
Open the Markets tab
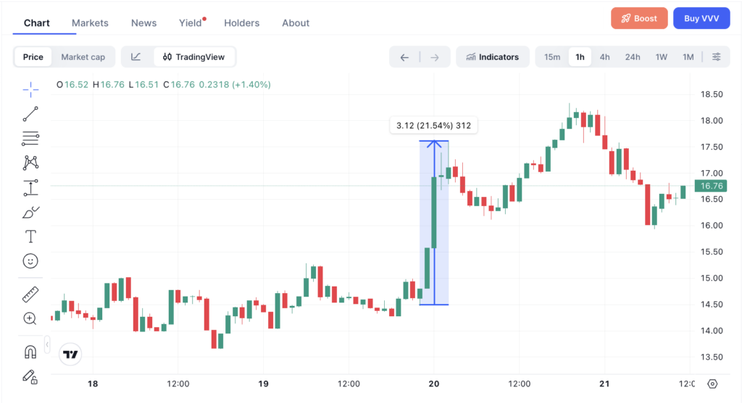click(x=90, y=22)
